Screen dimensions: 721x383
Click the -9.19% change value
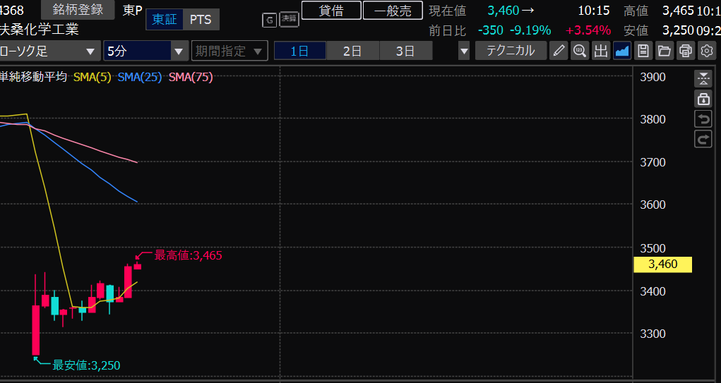[x=530, y=30]
